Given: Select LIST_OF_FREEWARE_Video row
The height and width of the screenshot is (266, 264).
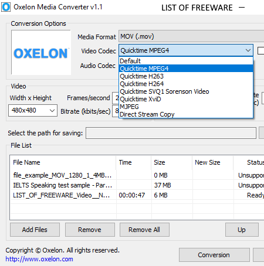Looking at the screenshot, I should pos(137,195).
